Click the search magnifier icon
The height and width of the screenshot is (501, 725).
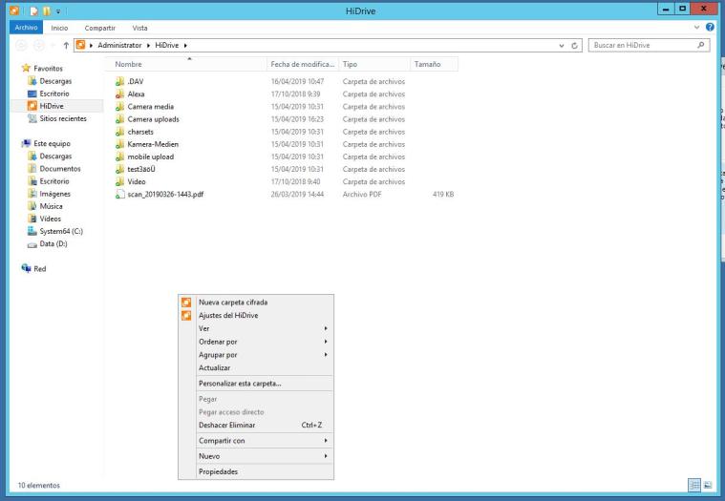pos(701,45)
